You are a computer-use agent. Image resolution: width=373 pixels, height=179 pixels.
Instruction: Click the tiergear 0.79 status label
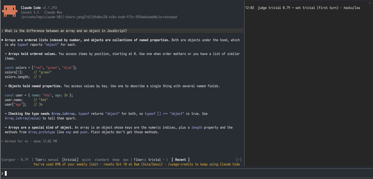point(15,160)
